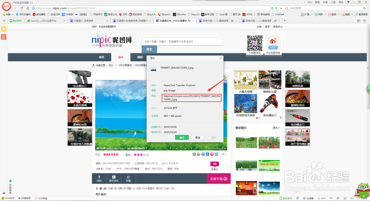Screen dimensions: 370x201
Task: Share via Sina Weibo share icon
Action: tap(199, 154)
